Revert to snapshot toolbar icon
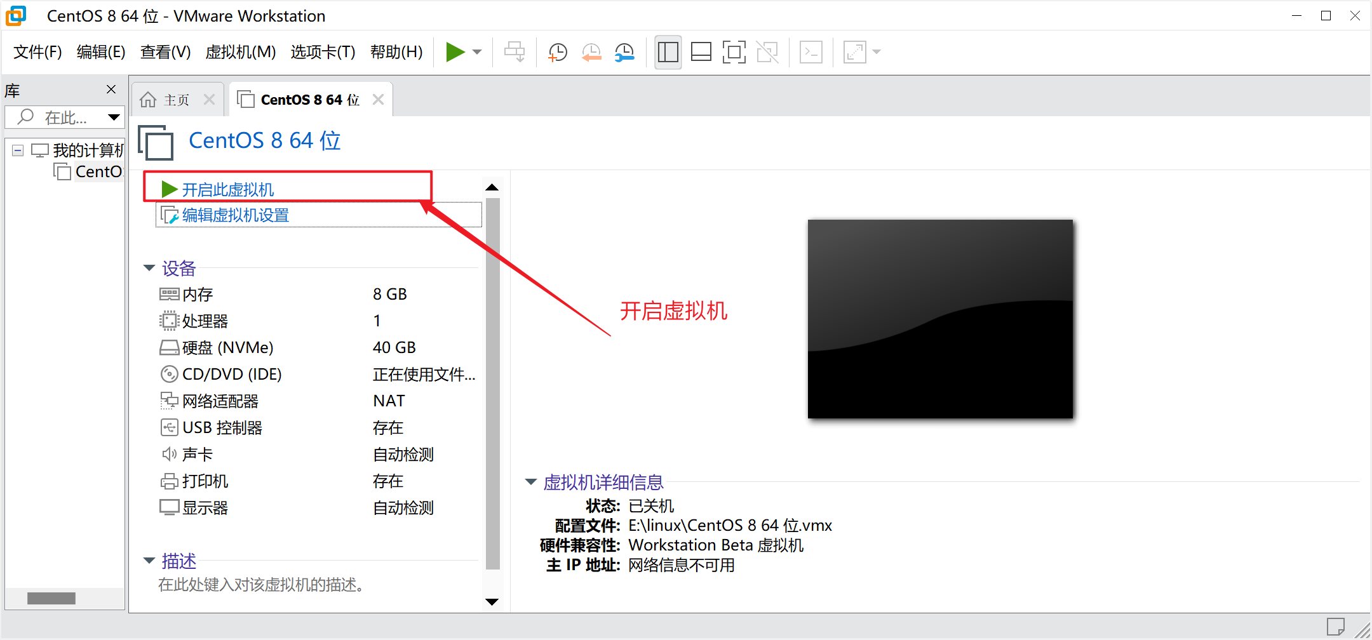 point(591,52)
